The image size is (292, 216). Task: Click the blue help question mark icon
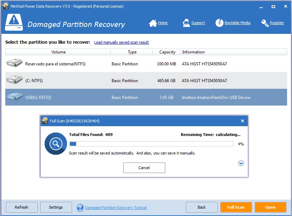click(x=80, y=208)
